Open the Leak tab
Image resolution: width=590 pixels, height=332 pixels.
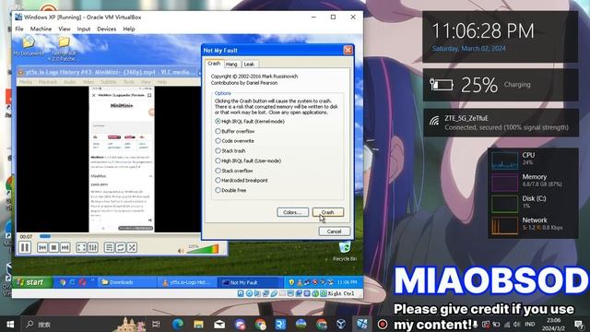[249, 64]
